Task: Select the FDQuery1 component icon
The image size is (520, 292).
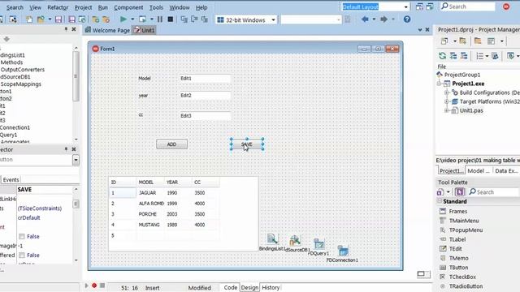Action: click(319, 244)
